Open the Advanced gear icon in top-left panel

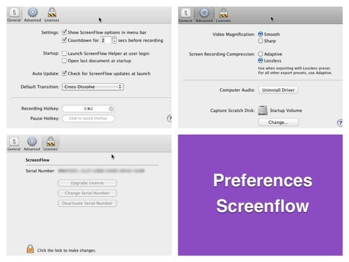tap(32, 13)
